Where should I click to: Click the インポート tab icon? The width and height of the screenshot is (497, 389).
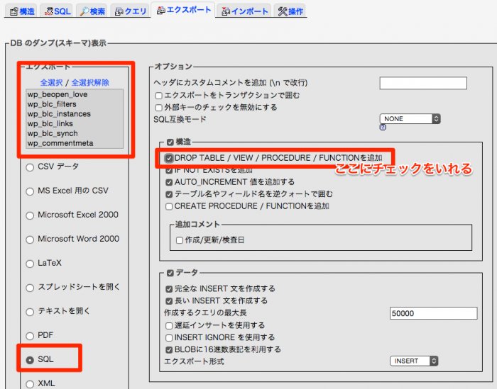[x=226, y=11]
